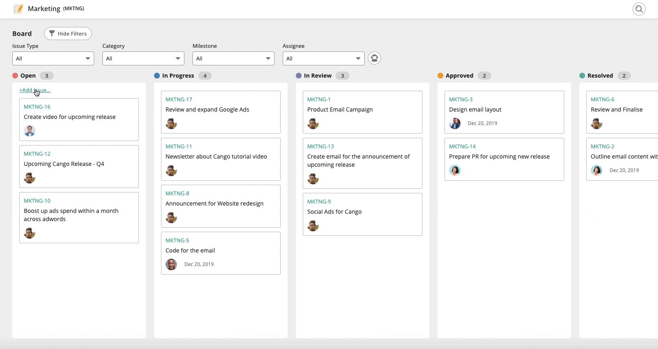Click assignee avatar on MKTNG-3 card
The width and height of the screenshot is (658, 349).
455,123
